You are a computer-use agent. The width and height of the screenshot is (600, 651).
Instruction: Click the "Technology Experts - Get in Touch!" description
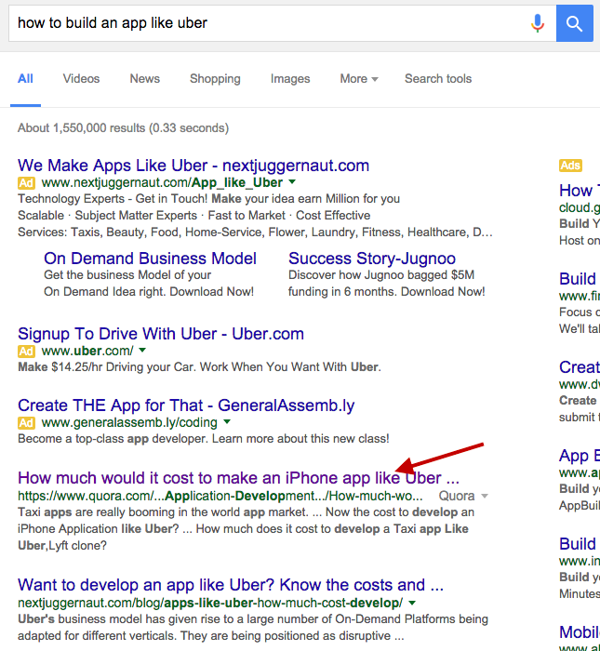click(209, 199)
